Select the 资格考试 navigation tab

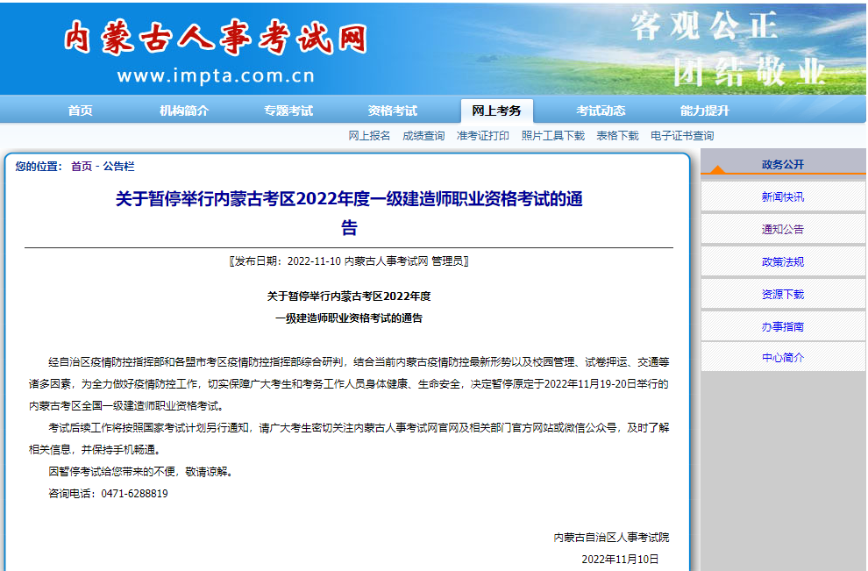tap(392, 111)
